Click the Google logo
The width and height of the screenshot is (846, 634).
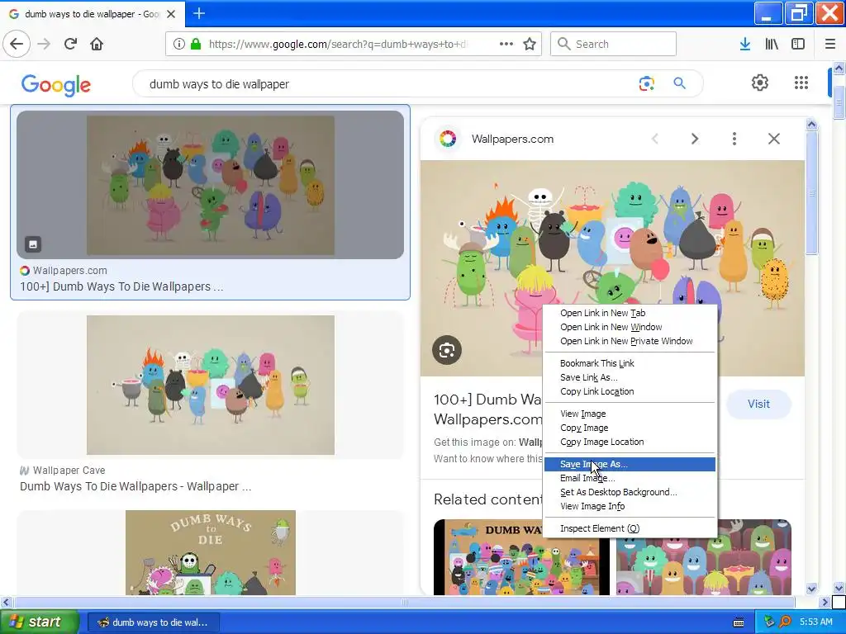(56, 85)
